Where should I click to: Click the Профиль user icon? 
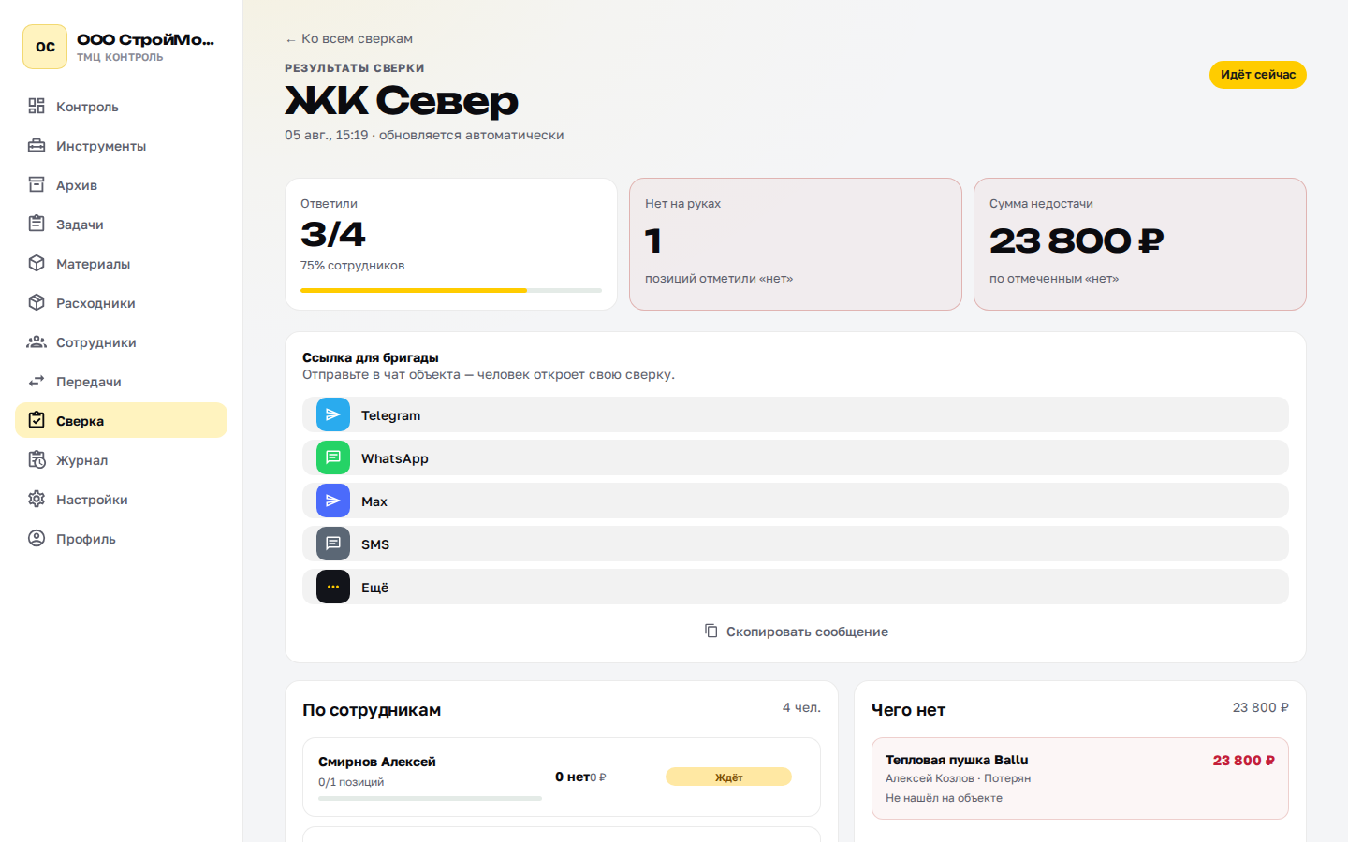[37, 538]
